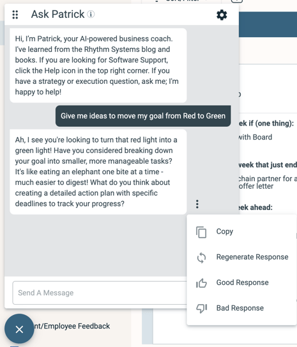Image resolution: width=297 pixels, height=347 pixels.
Task: Click Patrick's reply about eating an elephant
Action: (x=98, y=172)
